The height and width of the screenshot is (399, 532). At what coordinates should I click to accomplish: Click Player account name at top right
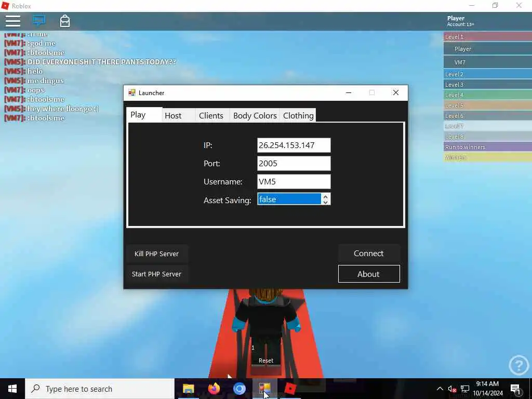pyautogui.click(x=456, y=18)
